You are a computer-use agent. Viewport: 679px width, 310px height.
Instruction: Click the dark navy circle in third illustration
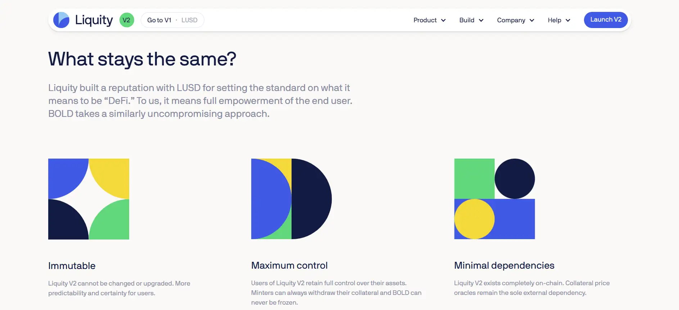(515, 179)
